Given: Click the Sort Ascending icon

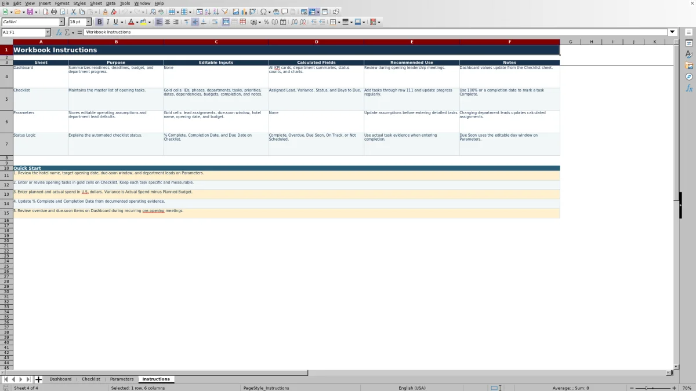Looking at the screenshot, I should pyautogui.click(x=208, y=12).
